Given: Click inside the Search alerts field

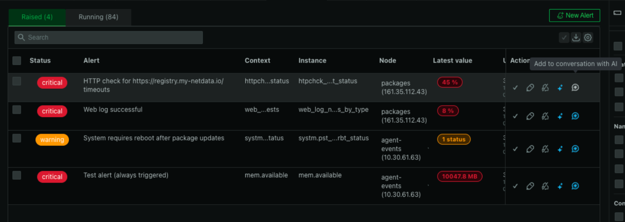Looking at the screenshot, I should [x=108, y=37].
